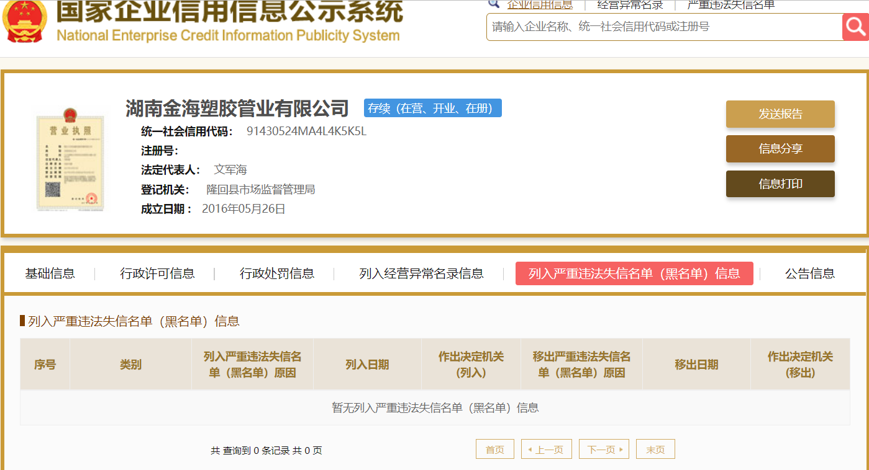Click the red search magnifier button
The image size is (869, 470).
tap(855, 27)
